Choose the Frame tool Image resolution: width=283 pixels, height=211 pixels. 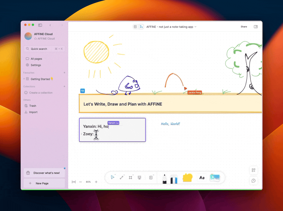click(x=130, y=177)
